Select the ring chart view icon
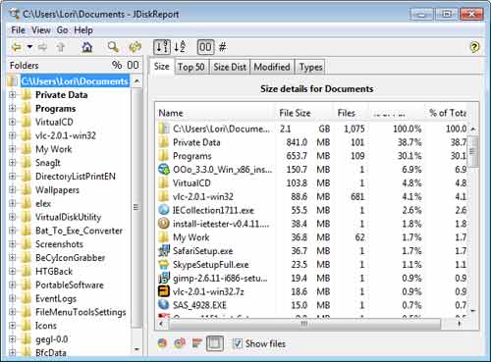Screen dimensions: 491x362 tap(180, 343)
